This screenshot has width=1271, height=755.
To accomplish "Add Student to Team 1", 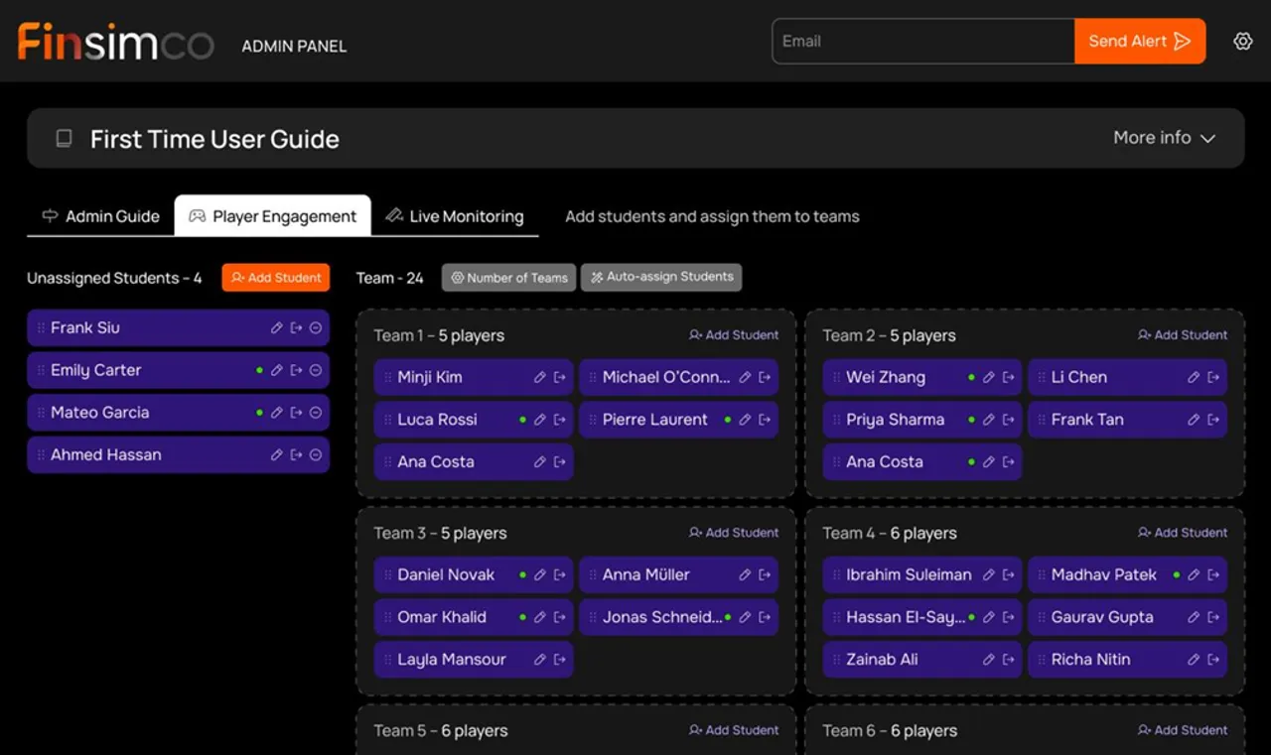I will (734, 335).
